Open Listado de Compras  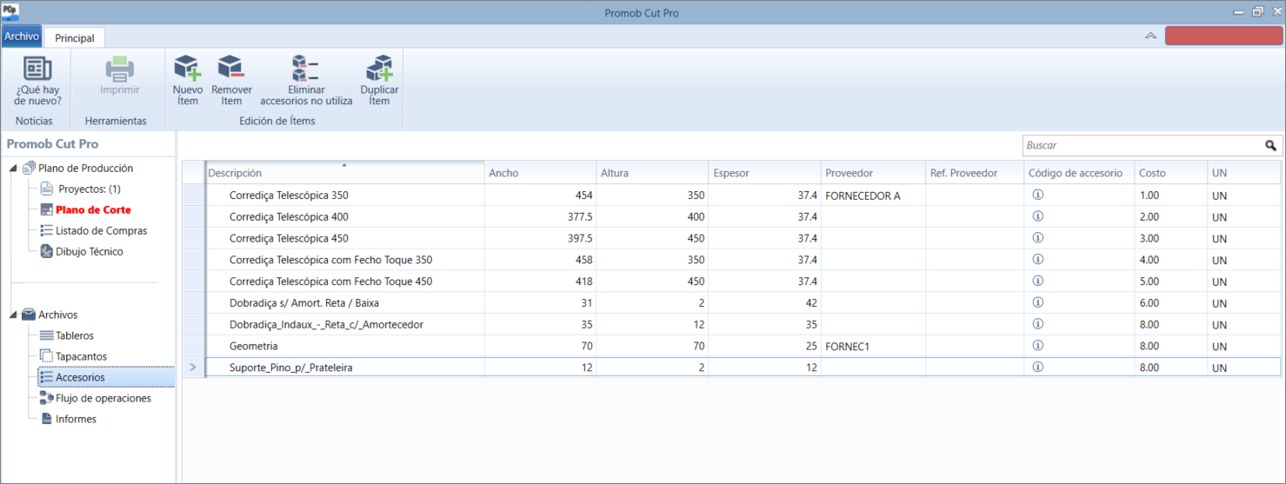tap(101, 230)
